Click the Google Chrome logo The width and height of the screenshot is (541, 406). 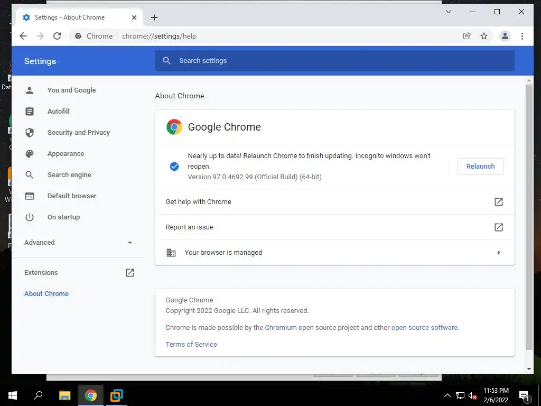(174, 127)
